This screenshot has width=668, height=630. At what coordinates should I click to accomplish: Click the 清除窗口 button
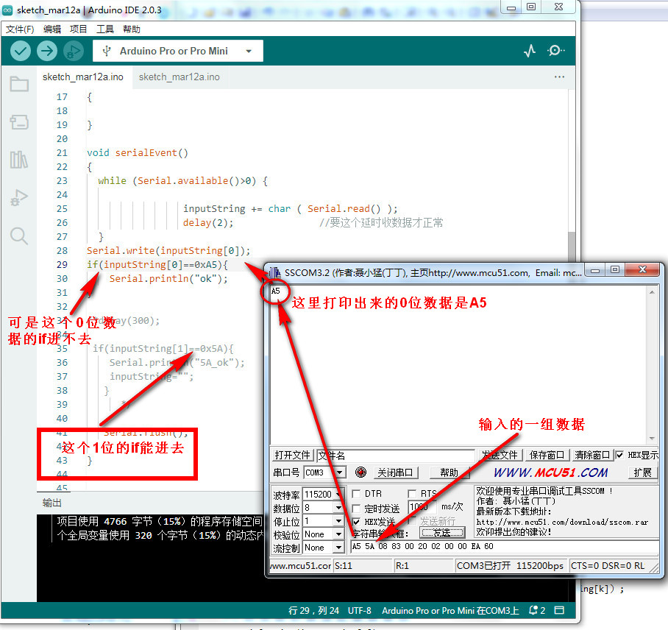pos(592,456)
